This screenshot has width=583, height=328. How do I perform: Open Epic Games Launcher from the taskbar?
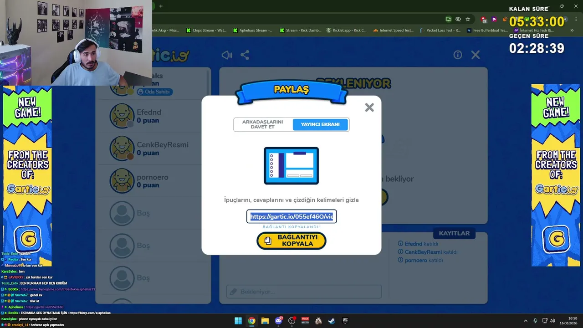pos(345,321)
